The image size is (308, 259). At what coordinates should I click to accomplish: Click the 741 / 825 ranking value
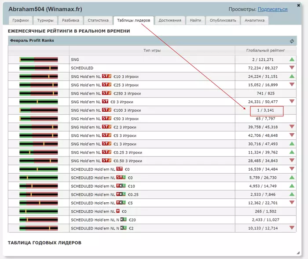(x=266, y=93)
